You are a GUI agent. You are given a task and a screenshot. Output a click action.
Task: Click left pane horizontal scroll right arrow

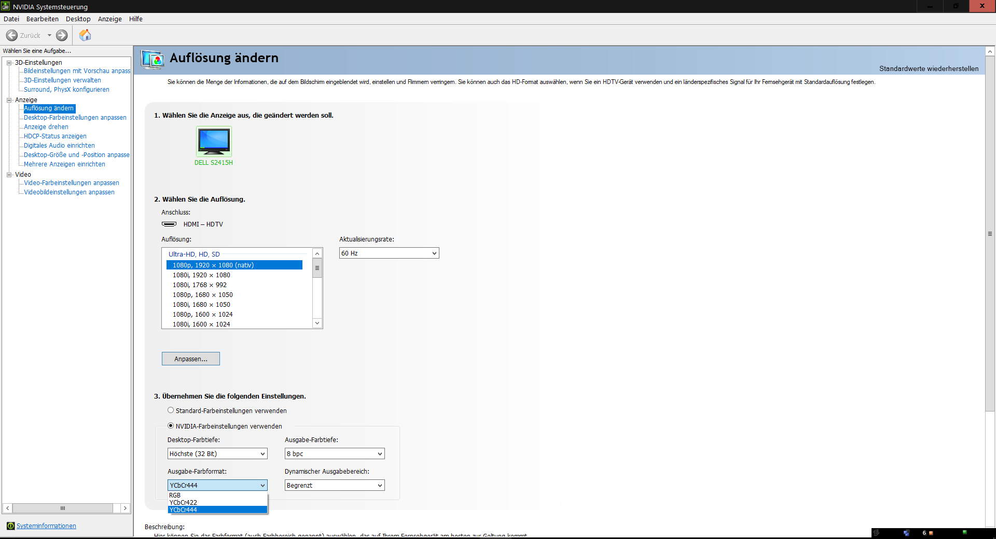[125, 508]
